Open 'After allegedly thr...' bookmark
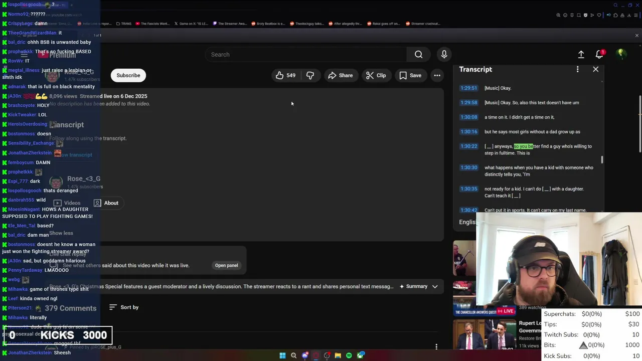The image size is (642, 361). [345, 24]
